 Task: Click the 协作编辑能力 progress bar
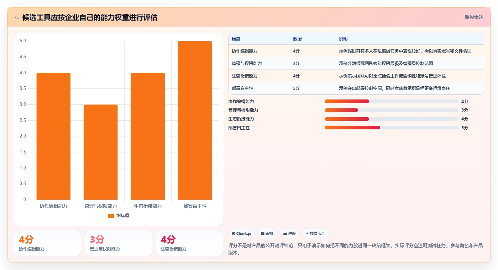tap(392, 101)
